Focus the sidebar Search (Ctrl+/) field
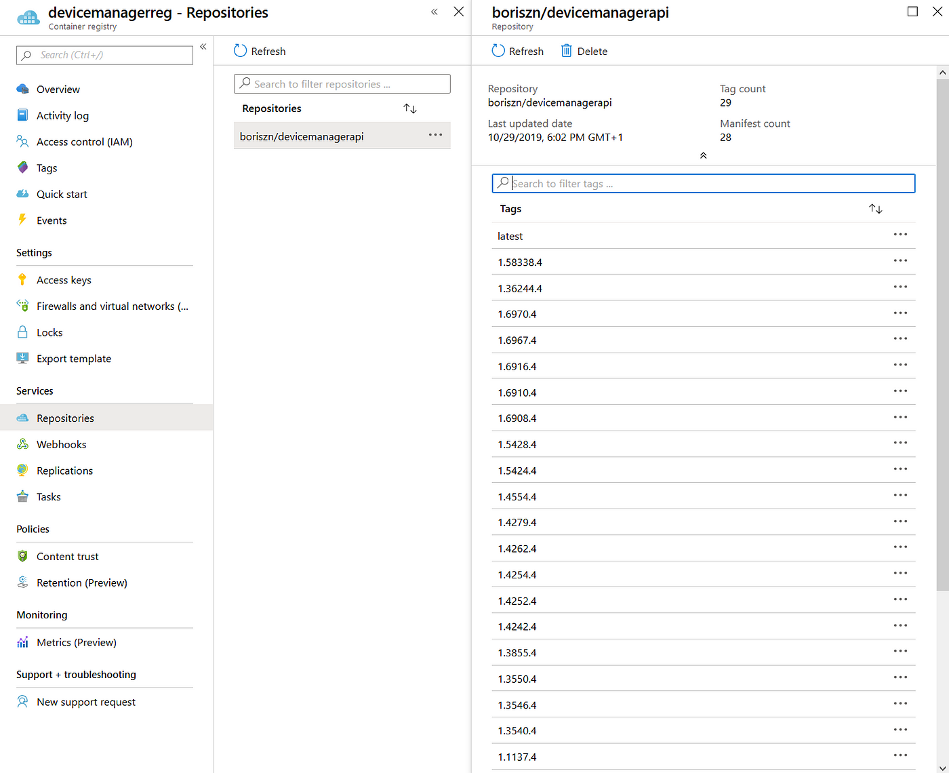This screenshot has height=773, width=949. click(104, 55)
